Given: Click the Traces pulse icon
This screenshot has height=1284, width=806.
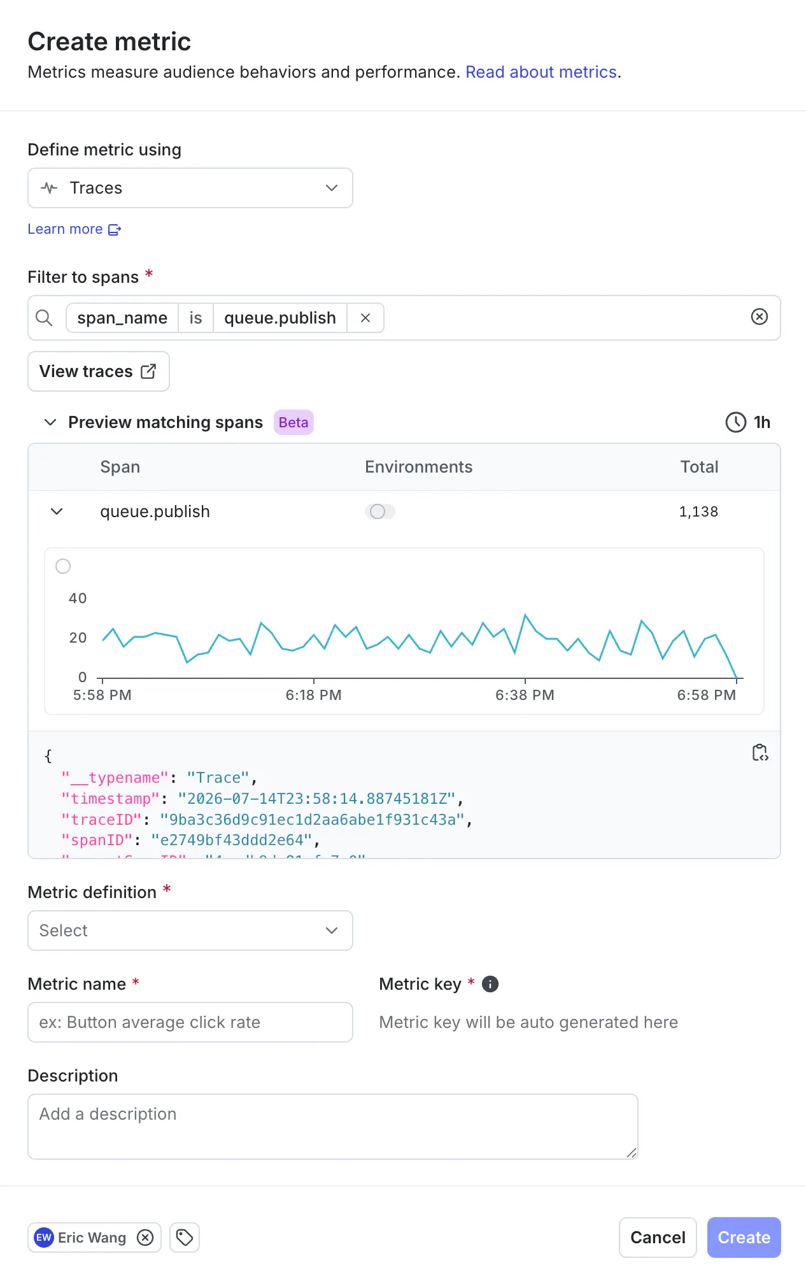Looking at the screenshot, I should pos(49,188).
